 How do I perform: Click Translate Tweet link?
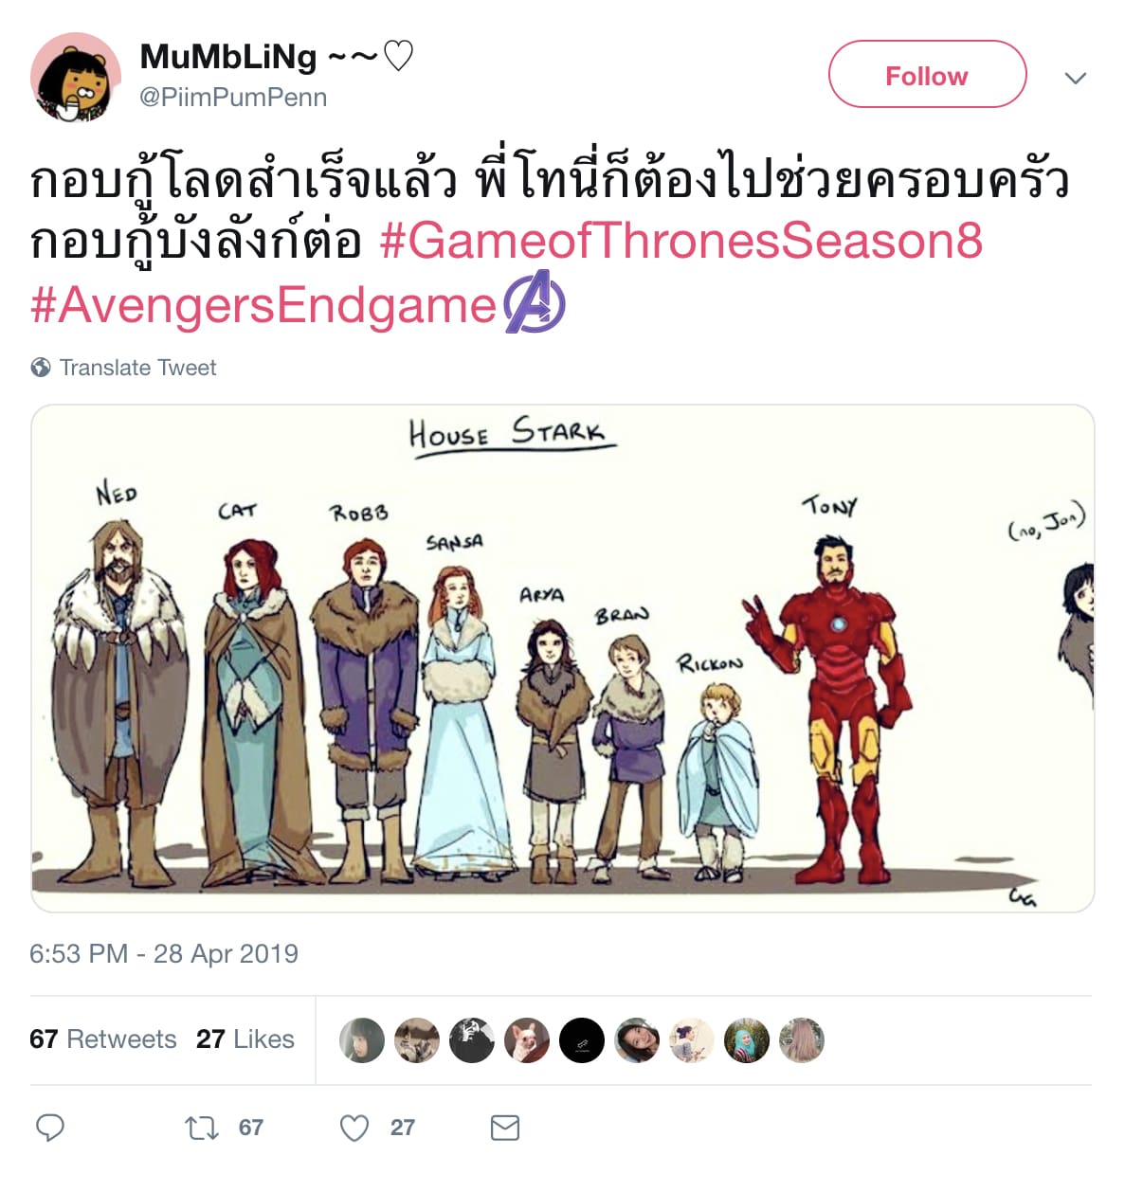coord(138,368)
